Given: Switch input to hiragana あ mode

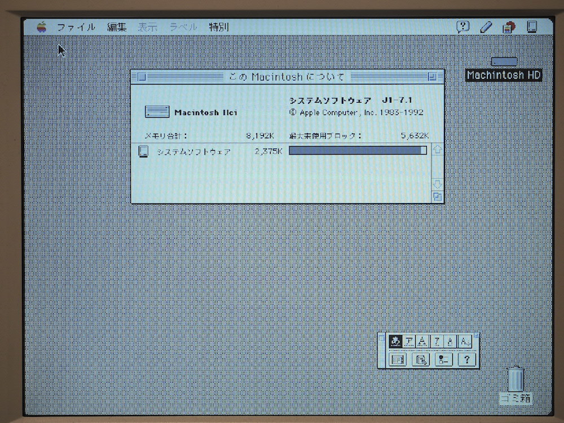Looking at the screenshot, I should coord(395,341).
